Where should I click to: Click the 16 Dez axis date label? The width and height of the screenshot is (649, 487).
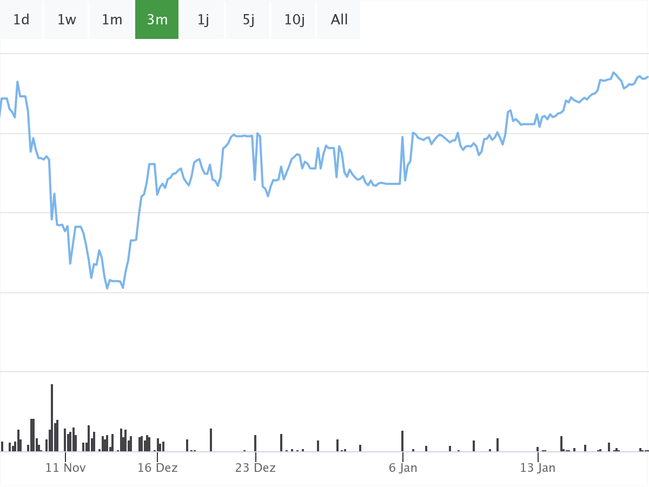157,468
